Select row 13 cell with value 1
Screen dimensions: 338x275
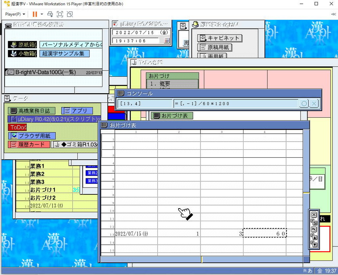coord(179,233)
